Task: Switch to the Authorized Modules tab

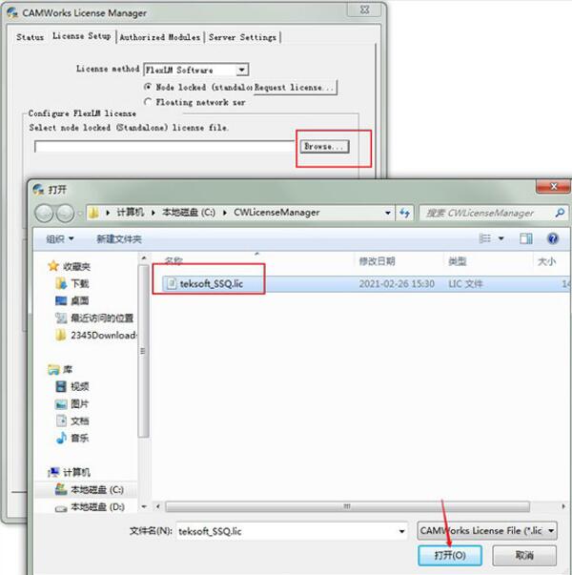Action: (160, 37)
